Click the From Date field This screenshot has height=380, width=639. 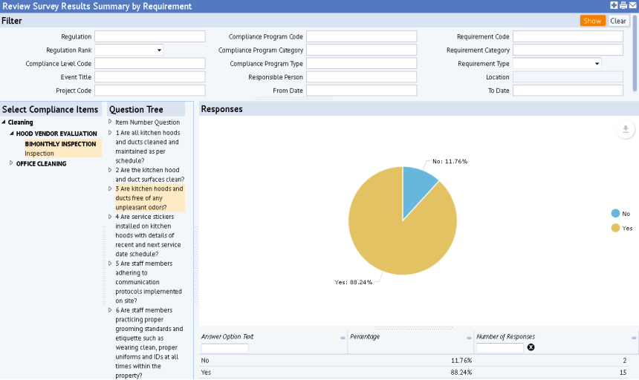point(361,91)
